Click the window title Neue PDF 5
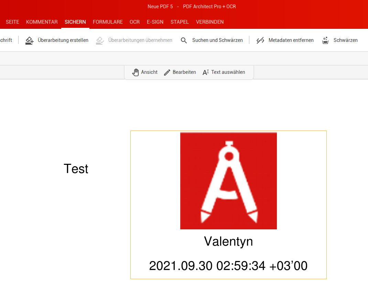Viewport: 368px width, 296px height. point(160,7)
